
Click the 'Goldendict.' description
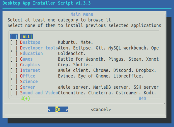click(x=72, y=54)
